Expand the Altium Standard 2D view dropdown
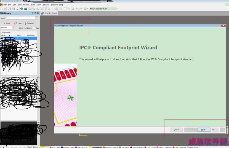Screen dimensions: 229x148 click(118, 9)
